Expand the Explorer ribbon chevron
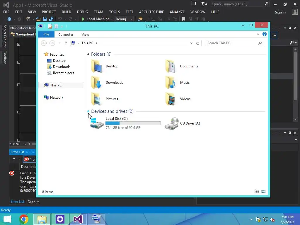The height and width of the screenshot is (225, 300). click(x=258, y=34)
